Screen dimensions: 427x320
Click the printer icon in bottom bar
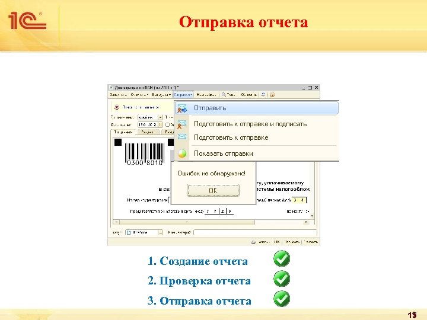click(253, 242)
